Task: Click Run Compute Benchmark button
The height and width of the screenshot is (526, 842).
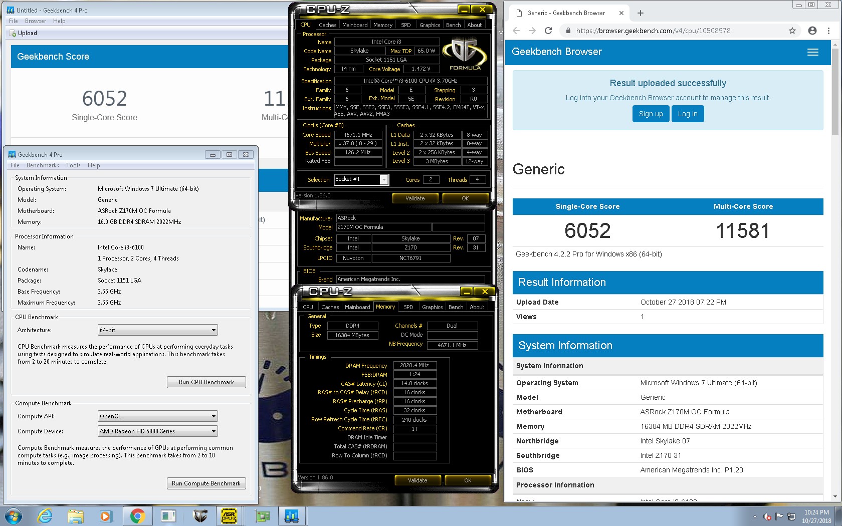Action: click(206, 483)
